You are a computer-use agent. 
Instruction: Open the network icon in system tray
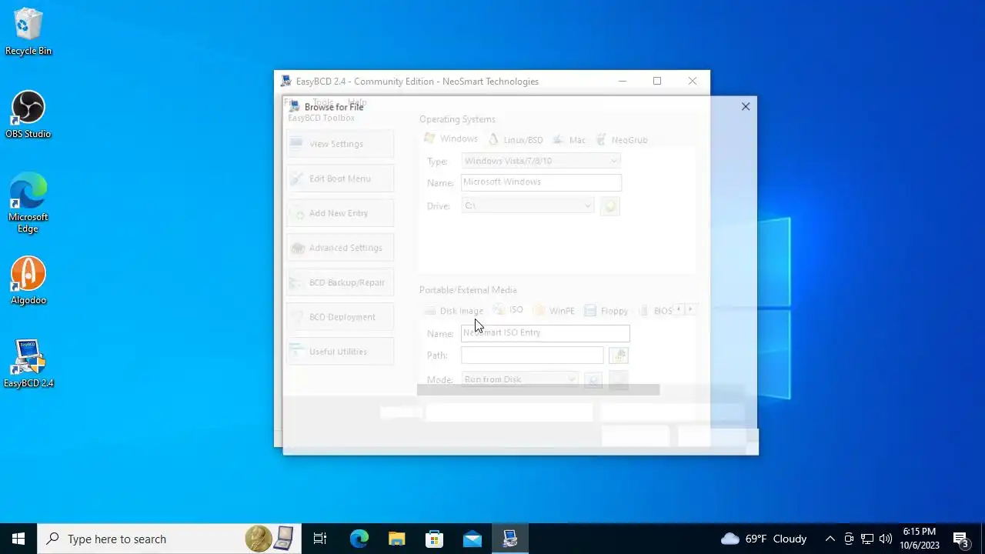click(867, 539)
